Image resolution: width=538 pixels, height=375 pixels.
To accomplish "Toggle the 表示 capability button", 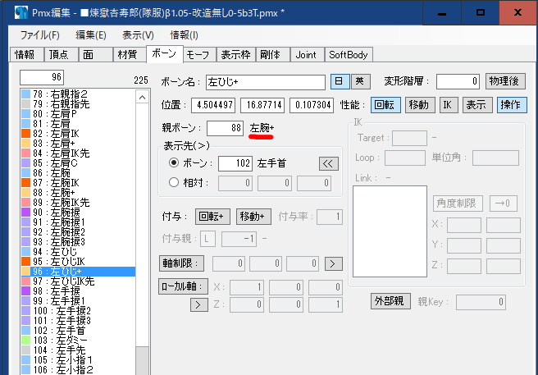I will pos(477,105).
